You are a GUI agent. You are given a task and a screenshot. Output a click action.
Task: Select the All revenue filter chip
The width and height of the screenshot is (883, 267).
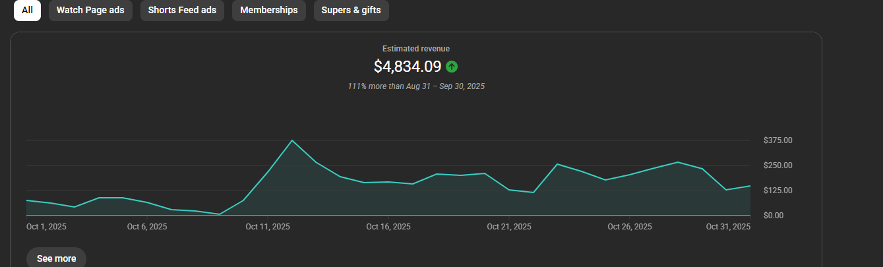27,11
